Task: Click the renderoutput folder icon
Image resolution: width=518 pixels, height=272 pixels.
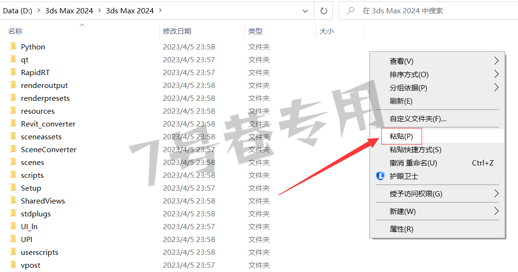Action: pyautogui.click(x=13, y=85)
